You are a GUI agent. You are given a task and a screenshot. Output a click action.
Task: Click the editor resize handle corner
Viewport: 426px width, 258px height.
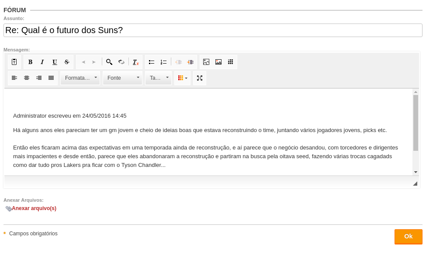[x=415, y=183]
